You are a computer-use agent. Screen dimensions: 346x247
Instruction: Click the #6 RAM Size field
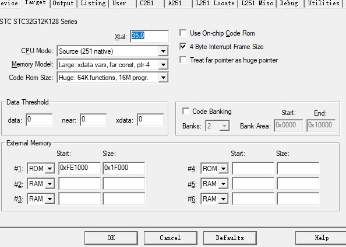[298, 199]
